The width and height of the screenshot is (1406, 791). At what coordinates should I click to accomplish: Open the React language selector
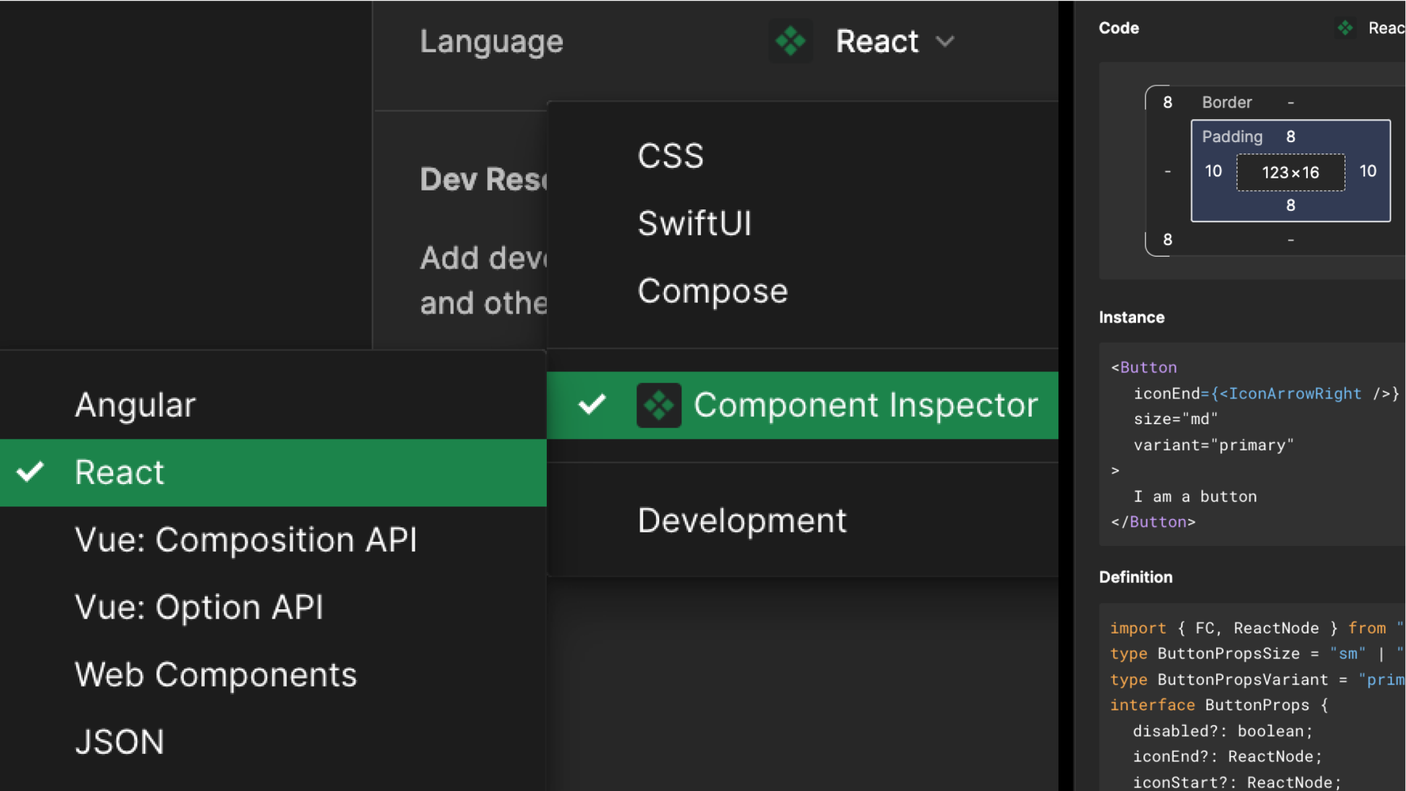coord(877,42)
